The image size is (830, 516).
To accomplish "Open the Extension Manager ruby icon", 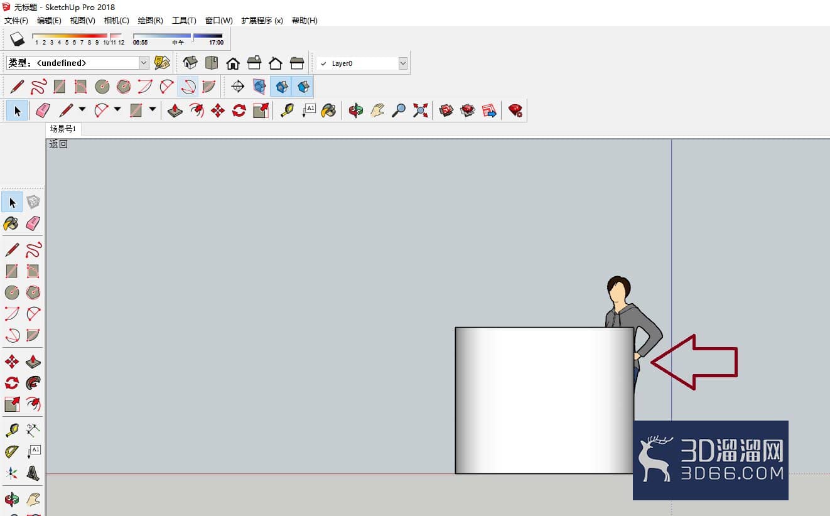I will [x=515, y=111].
